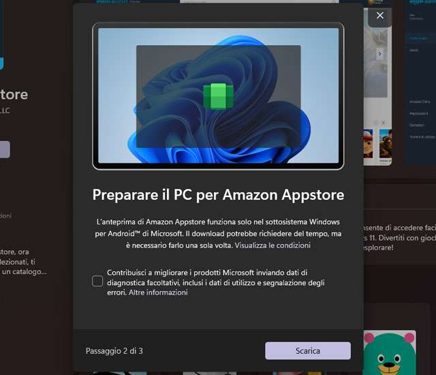Enable optional diagnostic data checkbox

pyautogui.click(x=97, y=281)
